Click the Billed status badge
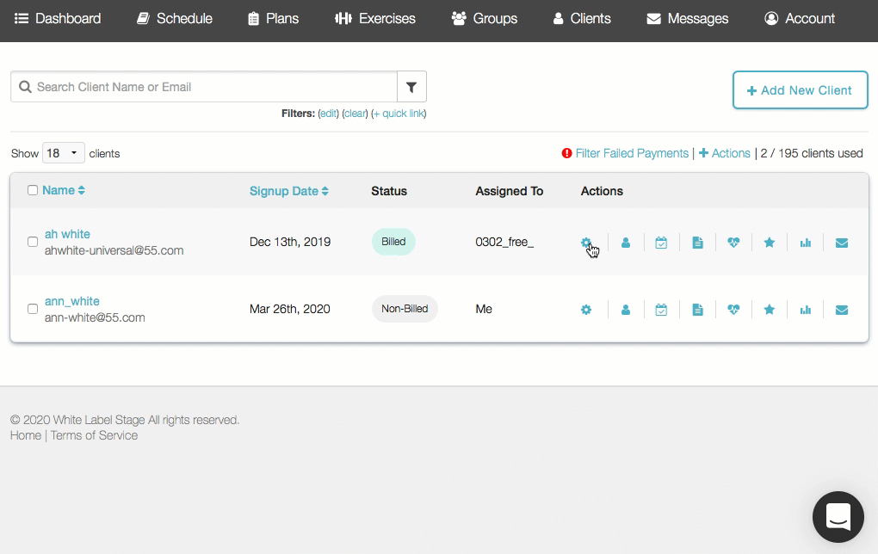The height and width of the screenshot is (554, 878). (393, 242)
